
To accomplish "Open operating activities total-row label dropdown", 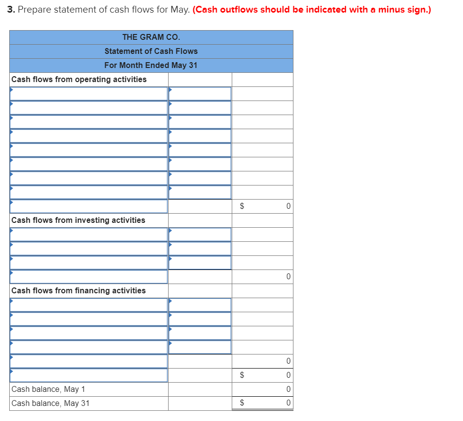I will pyautogui.click(x=88, y=206).
